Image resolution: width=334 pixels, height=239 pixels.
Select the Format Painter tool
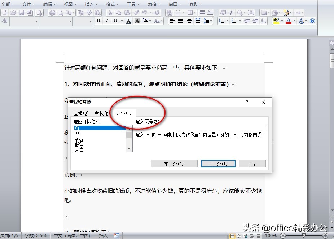pyautogui.click(x=136, y=13)
